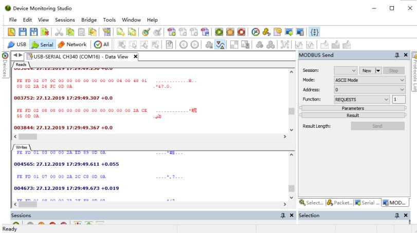Close the MODBUS Send panel

[406, 55]
